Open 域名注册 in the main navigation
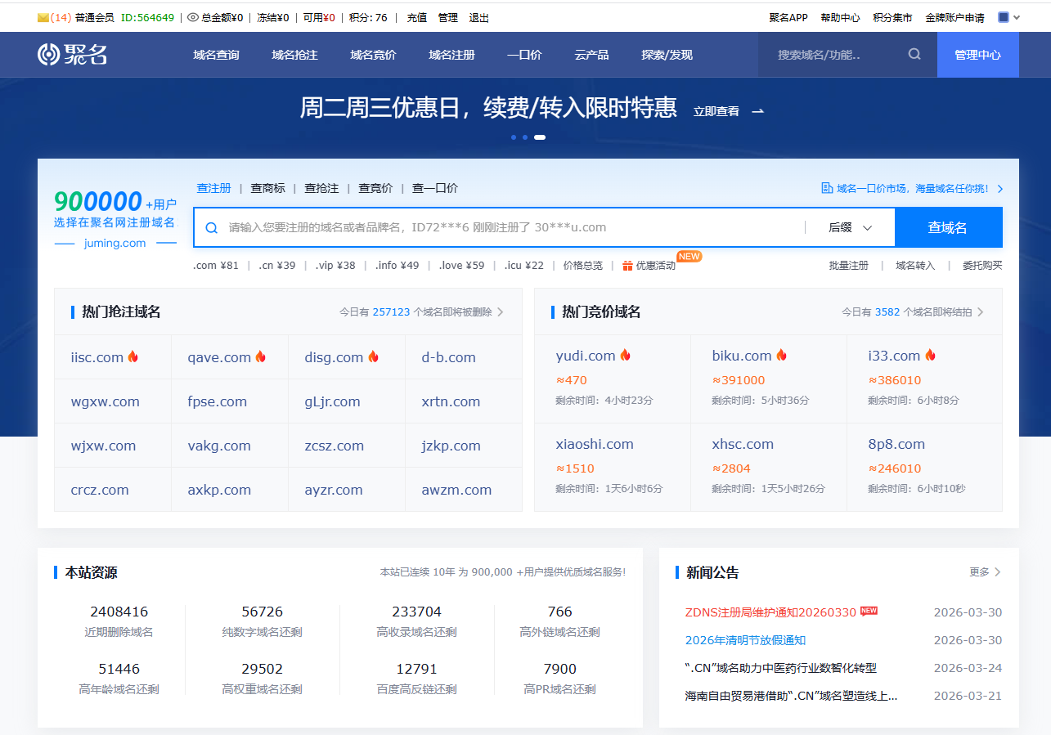 tap(451, 55)
